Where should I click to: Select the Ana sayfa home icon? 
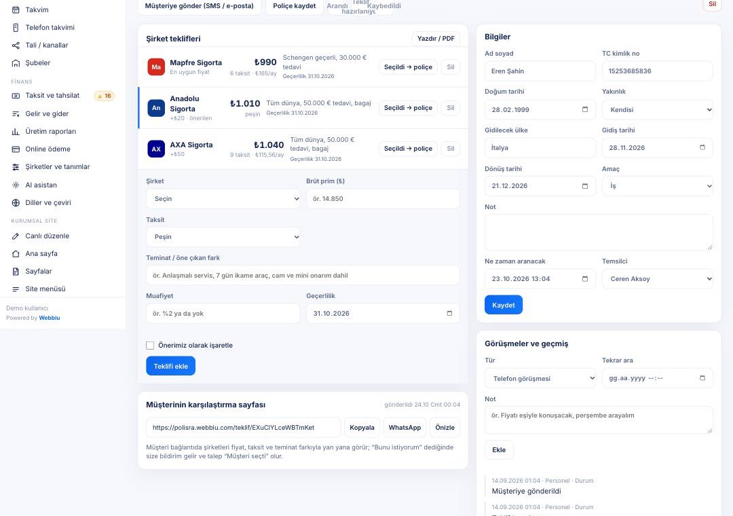coord(16,254)
